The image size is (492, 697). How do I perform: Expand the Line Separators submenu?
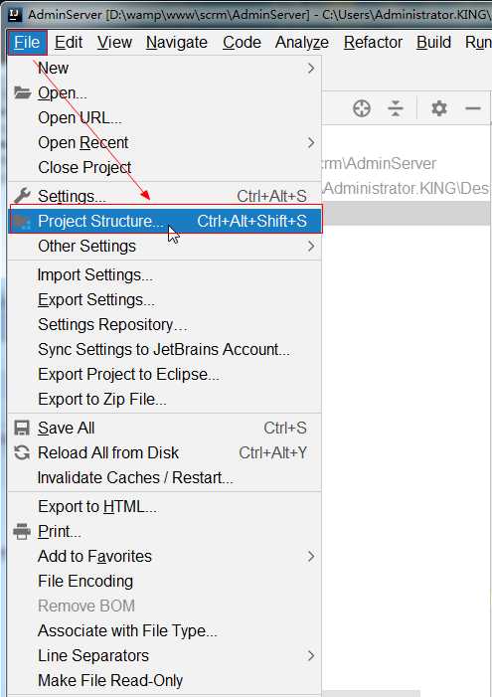tap(311, 655)
